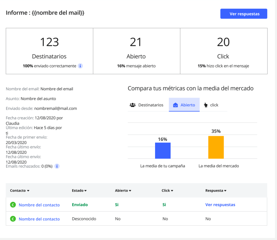277x240 pixels.
Task: Click the open envelope Abierto icon
Action: (x=176, y=105)
